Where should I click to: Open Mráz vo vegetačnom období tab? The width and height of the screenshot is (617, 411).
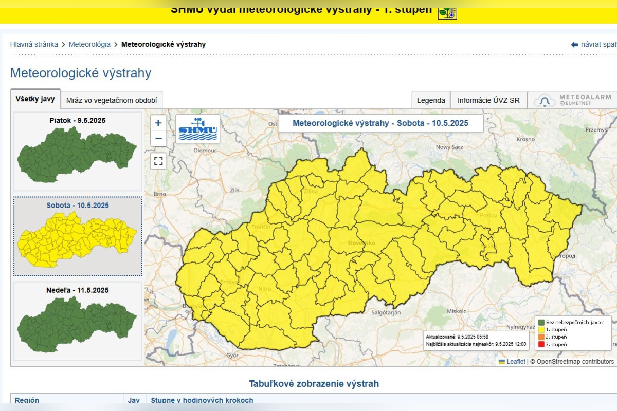[112, 100]
